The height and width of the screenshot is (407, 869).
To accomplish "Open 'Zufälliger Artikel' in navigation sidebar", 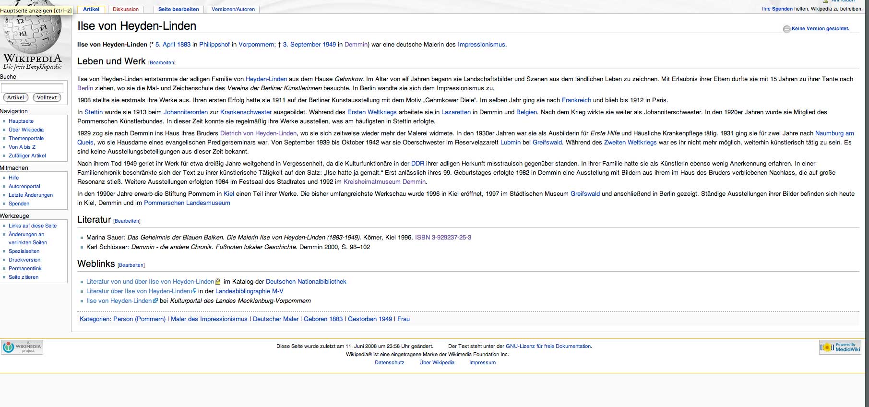I will point(27,156).
